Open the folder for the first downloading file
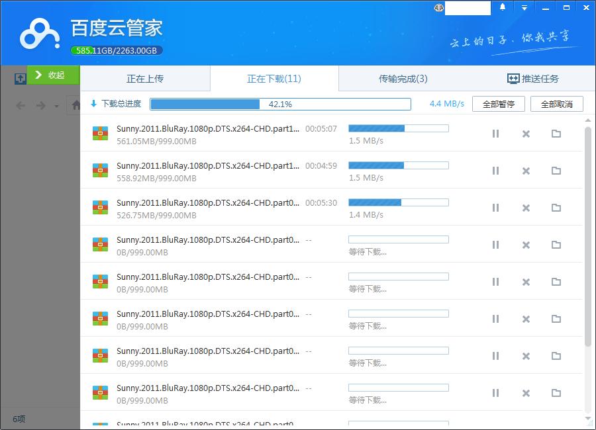The height and width of the screenshot is (430, 596). point(557,134)
